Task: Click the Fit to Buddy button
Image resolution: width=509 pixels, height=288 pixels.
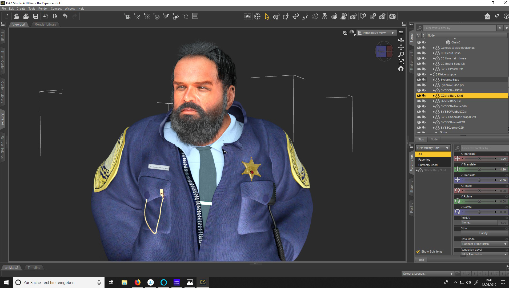Action: point(484,233)
